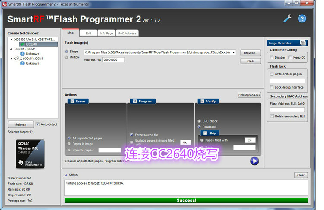Screen dimensions: 324x210
Task: Select All unprotected pages erase option
Action: [69, 138]
